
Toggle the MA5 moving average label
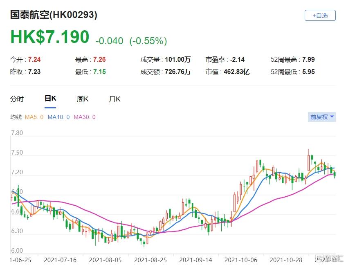[34, 117]
